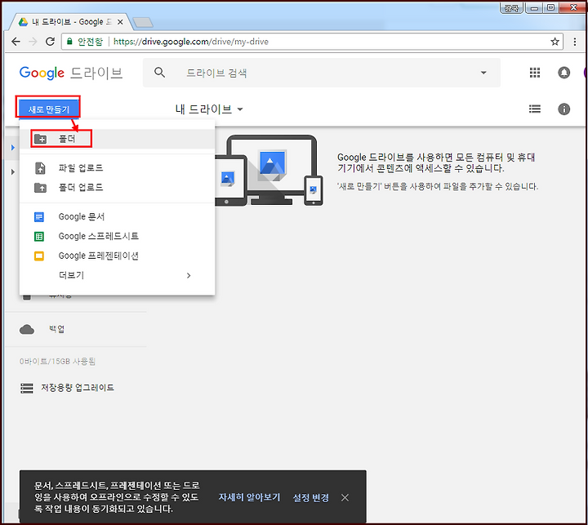Open the search options dropdown arrow
This screenshot has height=525, width=588.
[x=483, y=73]
